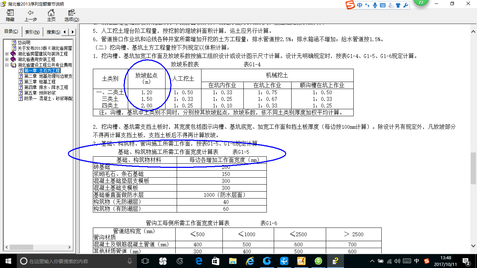The height and width of the screenshot is (268, 477).
Task: Open 第四章 排水、降水工程 topic
Action: (46, 87)
